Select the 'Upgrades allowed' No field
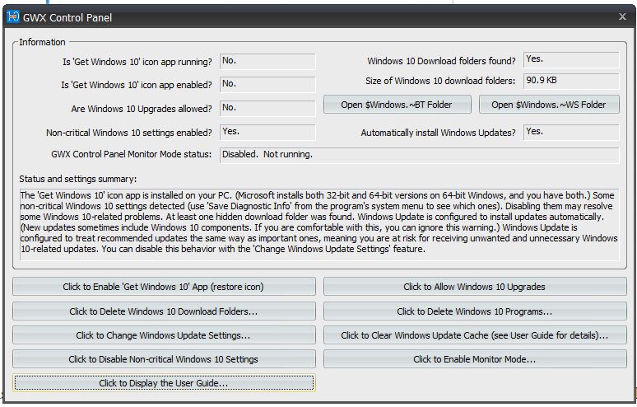This screenshot has height=407, width=637. pos(267,108)
